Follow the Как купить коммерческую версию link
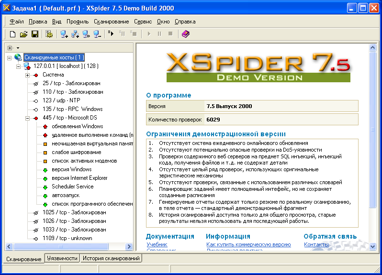The width and height of the screenshot is (382, 275). click(248, 244)
